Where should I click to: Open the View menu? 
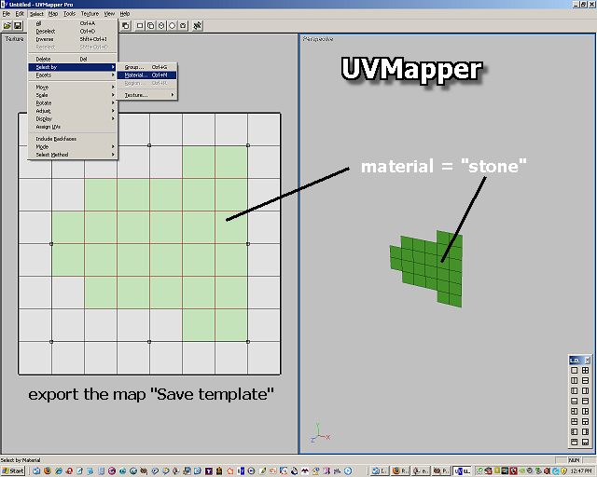tap(109, 14)
